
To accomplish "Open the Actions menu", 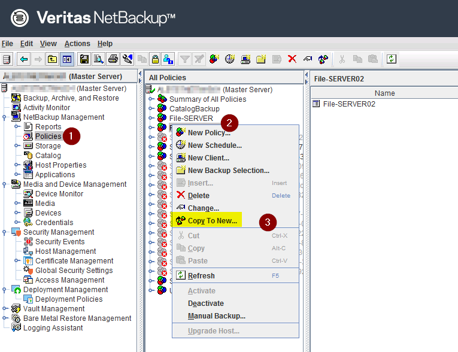I will (77, 44).
